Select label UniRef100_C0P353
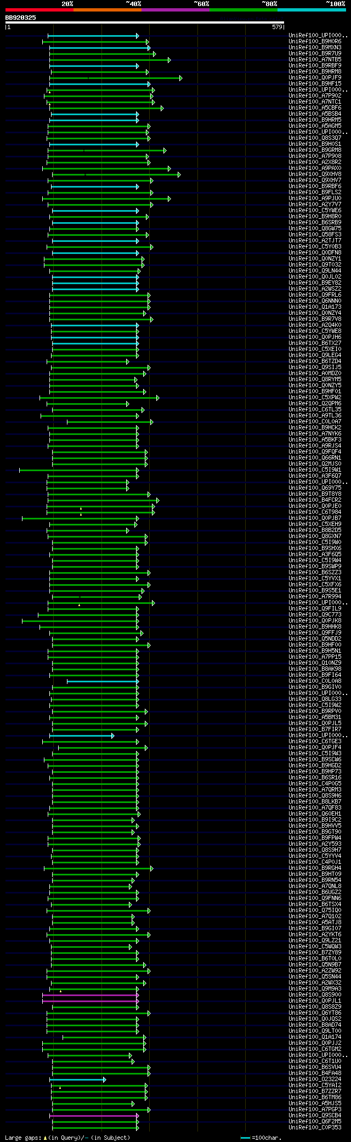This screenshot has height=1142, width=351. coord(315,1127)
